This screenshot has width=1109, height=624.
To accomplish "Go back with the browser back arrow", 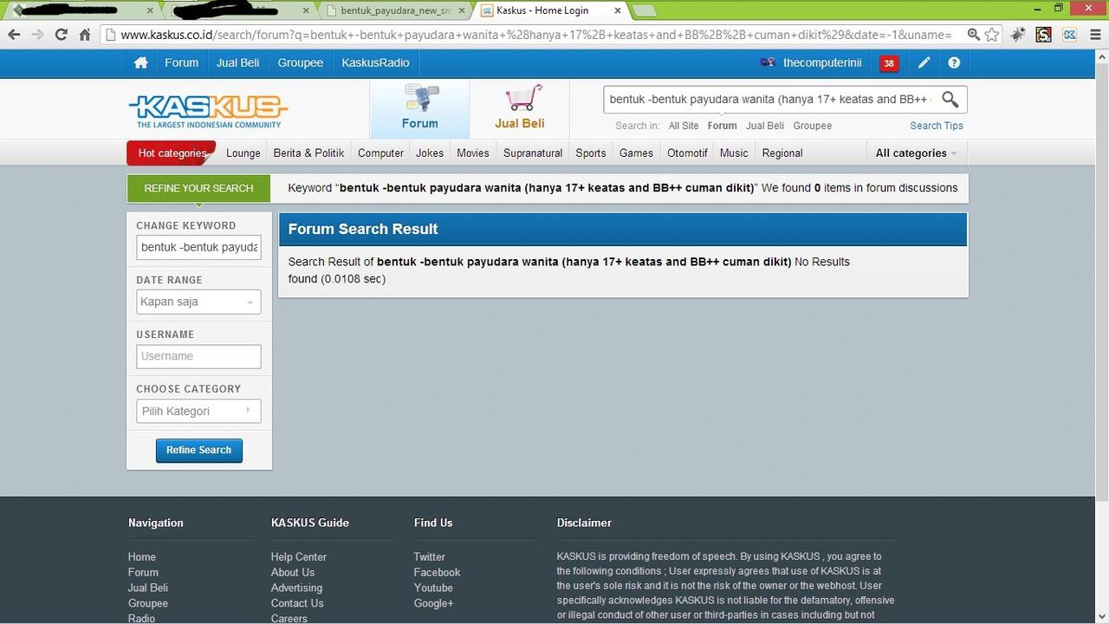I will coord(14,35).
